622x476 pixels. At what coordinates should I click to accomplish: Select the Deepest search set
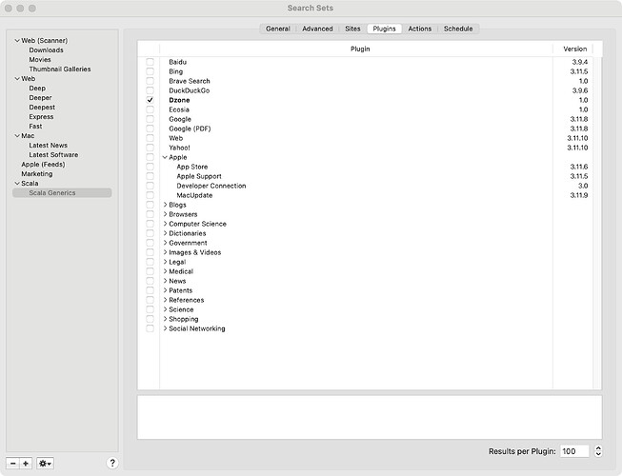[42, 107]
